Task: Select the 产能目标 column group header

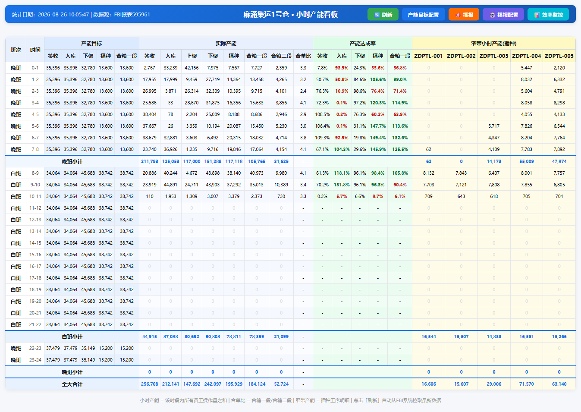Action: click(91, 43)
